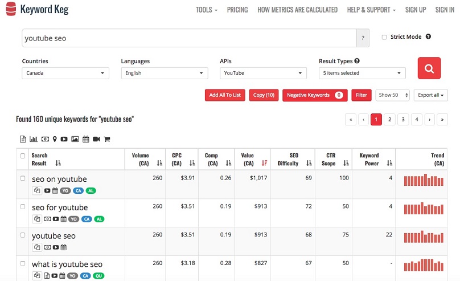Go to the Pricing page
Screen dimensions: 460x281
click(237, 10)
